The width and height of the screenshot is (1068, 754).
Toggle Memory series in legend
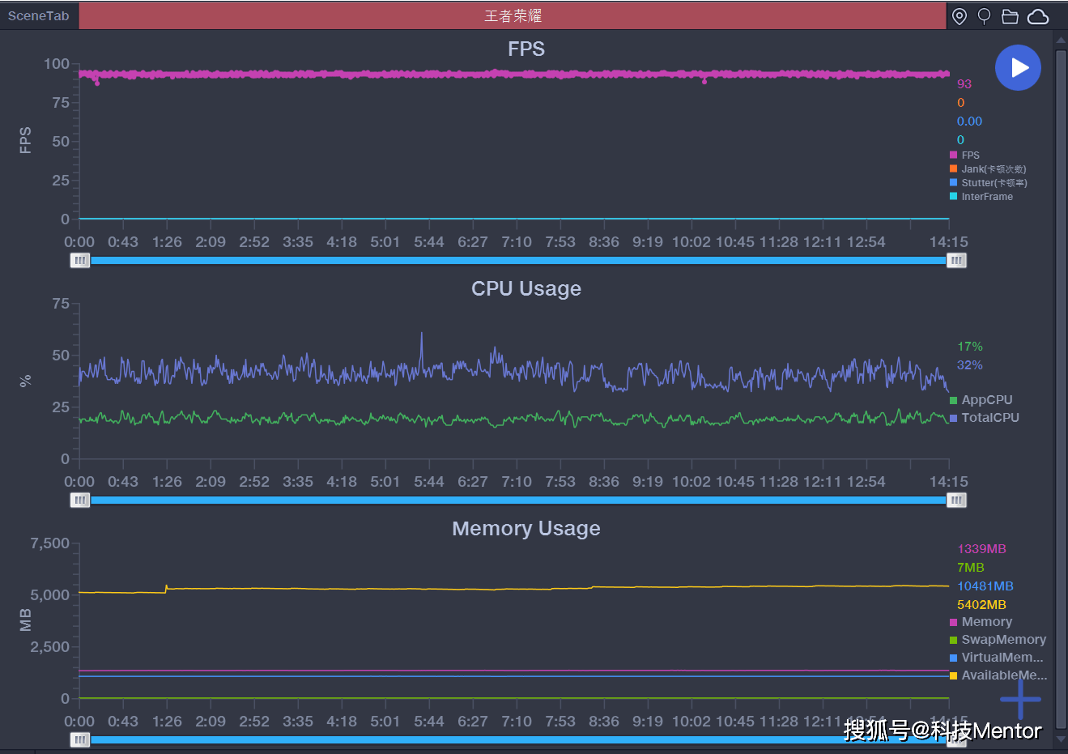[x=981, y=621]
